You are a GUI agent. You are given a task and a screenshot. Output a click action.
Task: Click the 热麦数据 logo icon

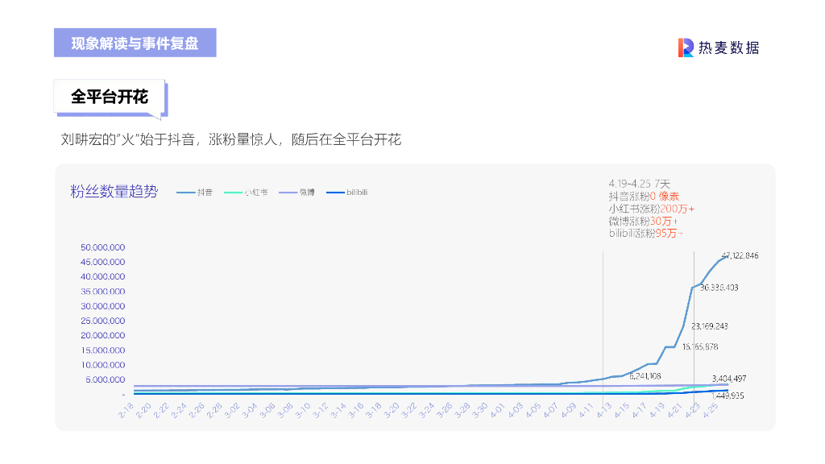(x=686, y=48)
